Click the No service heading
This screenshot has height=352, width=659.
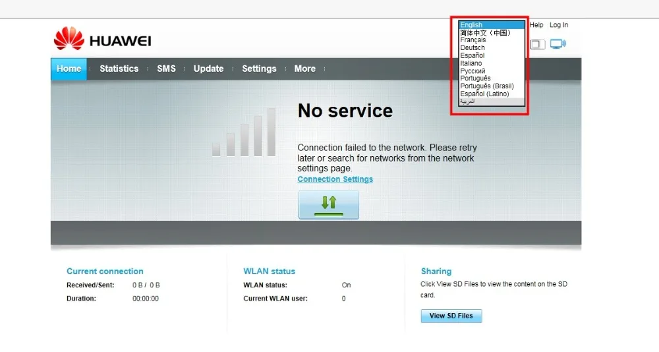click(x=345, y=111)
